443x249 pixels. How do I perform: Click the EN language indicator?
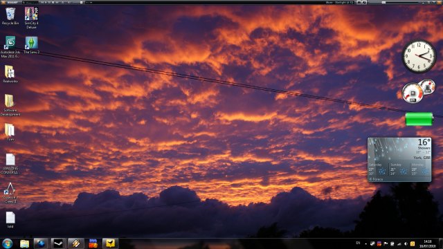[358, 243]
